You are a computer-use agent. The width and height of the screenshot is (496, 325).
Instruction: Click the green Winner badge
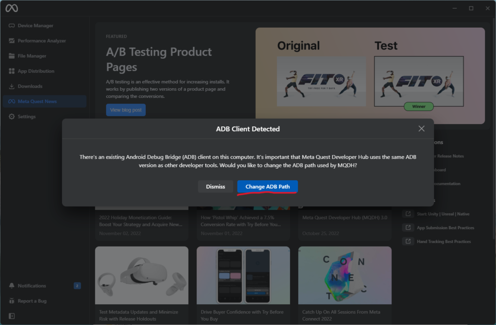click(x=418, y=107)
